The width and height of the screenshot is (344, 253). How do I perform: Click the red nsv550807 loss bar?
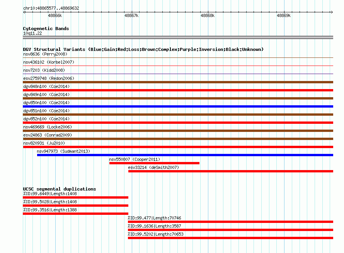tap(155, 163)
